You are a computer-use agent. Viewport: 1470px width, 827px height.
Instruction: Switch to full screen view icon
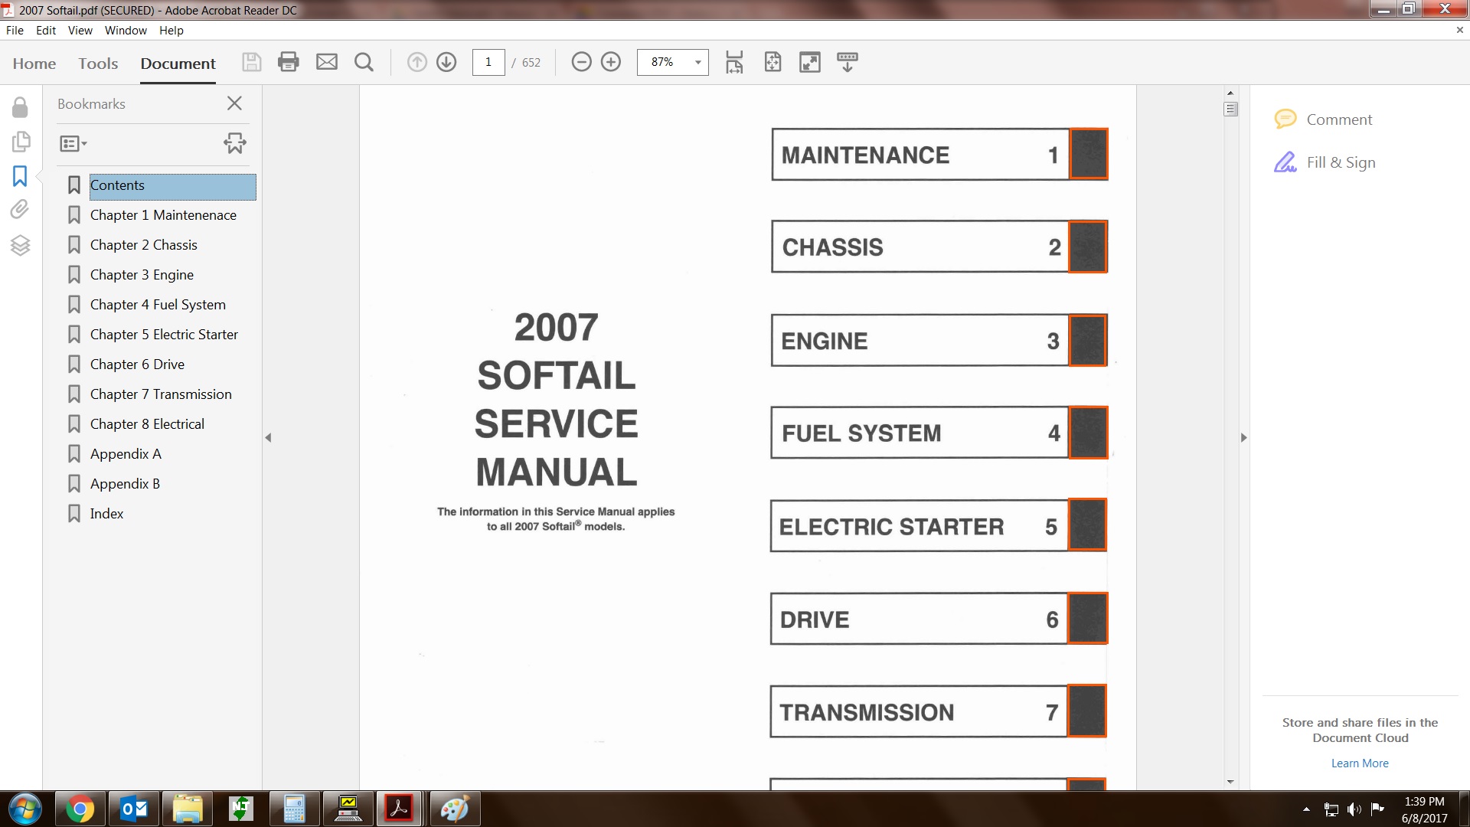tap(809, 62)
